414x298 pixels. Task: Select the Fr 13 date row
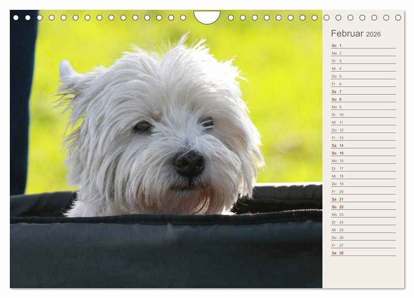click(363, 138)
